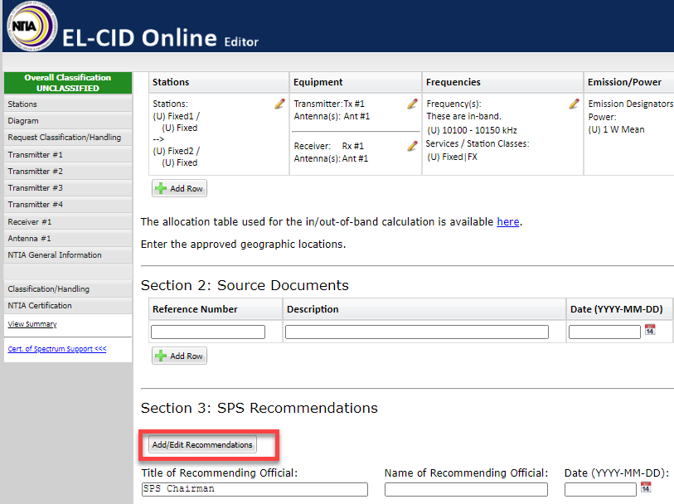Click 'Section 2: Source Documents' heading
This screenshot has height=504, width=674.
click(x=245, y=285)
